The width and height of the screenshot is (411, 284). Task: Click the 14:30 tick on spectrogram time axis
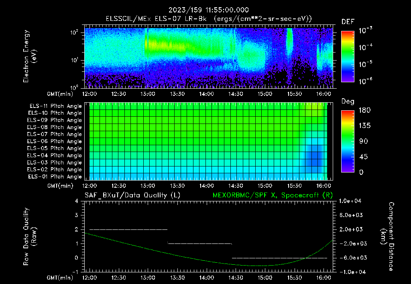click(236, 94)
